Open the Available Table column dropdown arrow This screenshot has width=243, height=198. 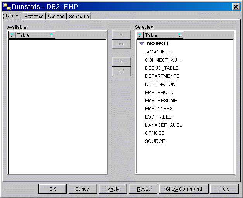tap(52, 35)
